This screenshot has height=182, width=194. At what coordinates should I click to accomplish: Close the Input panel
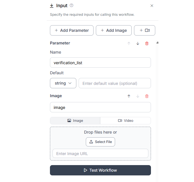coord(152,6)
